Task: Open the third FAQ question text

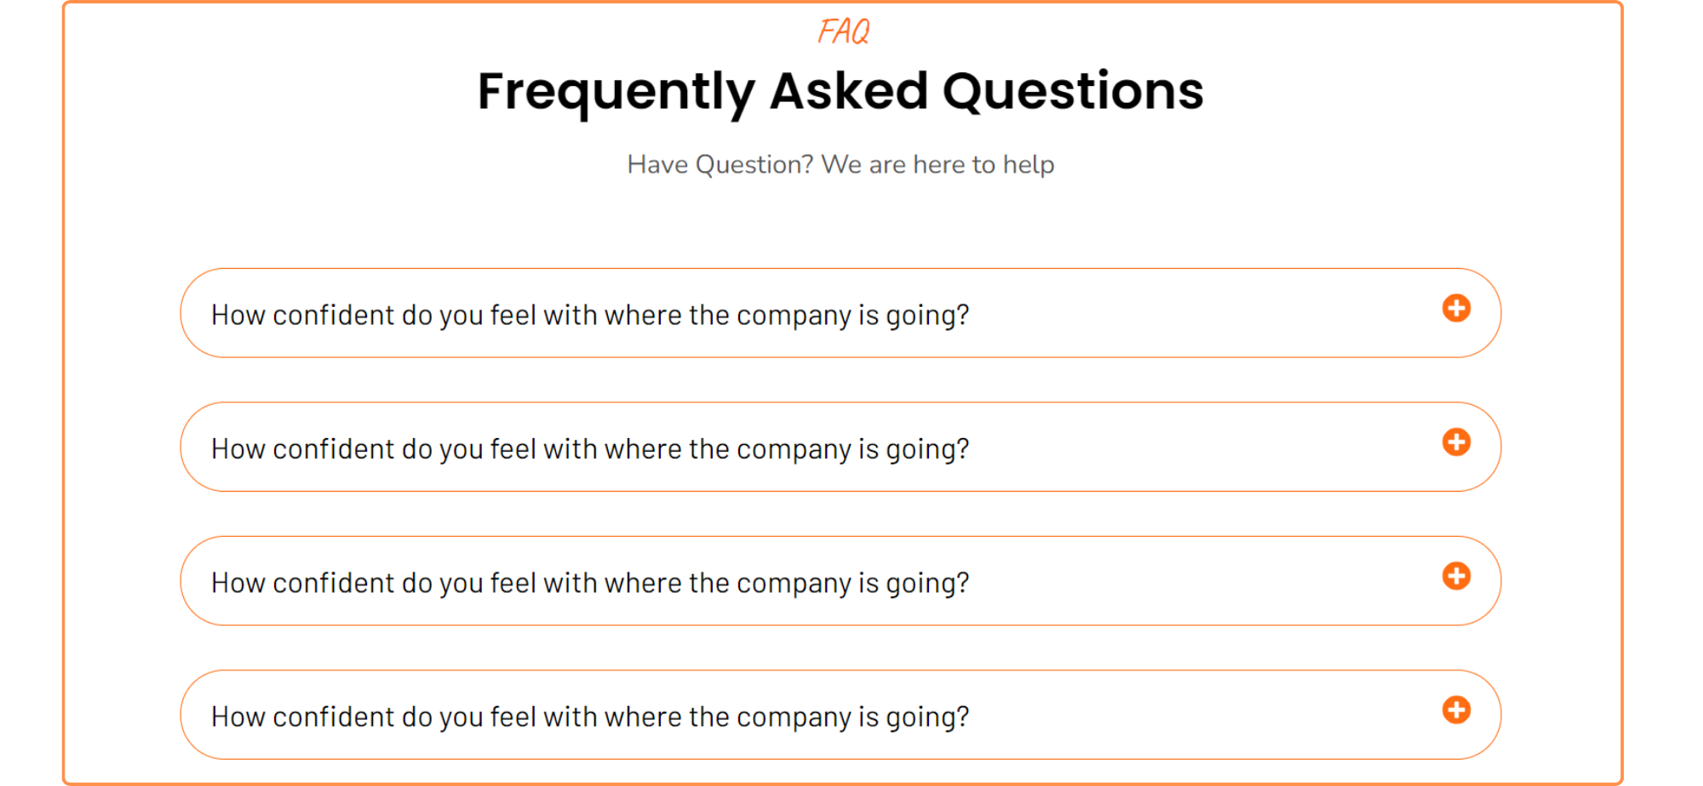Action: click(589, 583)
